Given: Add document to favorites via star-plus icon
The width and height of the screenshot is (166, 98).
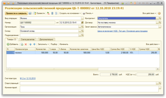Looking at the screenshot, I should click(122, 3).
